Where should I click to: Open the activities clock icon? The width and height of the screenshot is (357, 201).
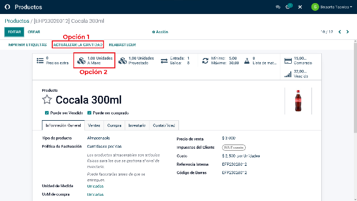pos(288,7)
